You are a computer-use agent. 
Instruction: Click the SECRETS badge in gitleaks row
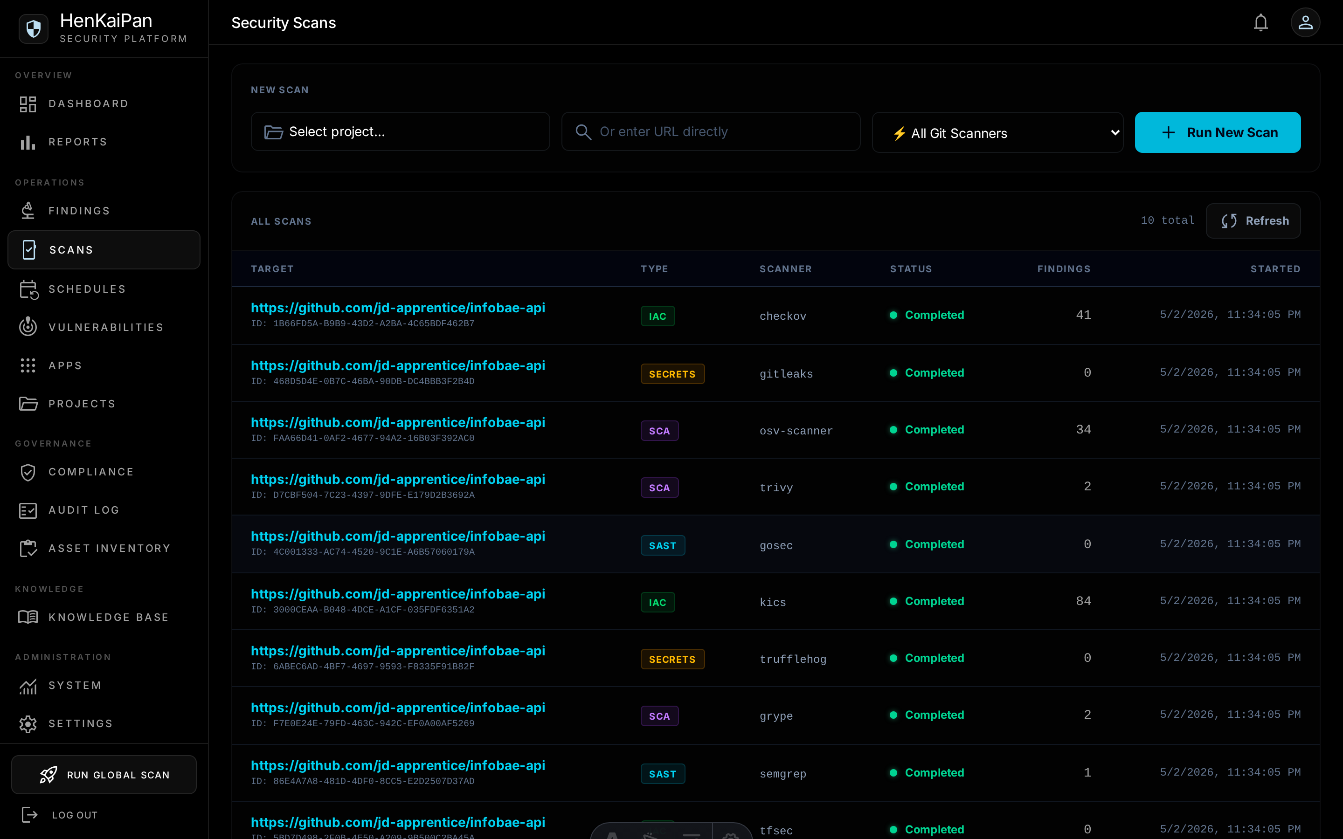[672, 374]
